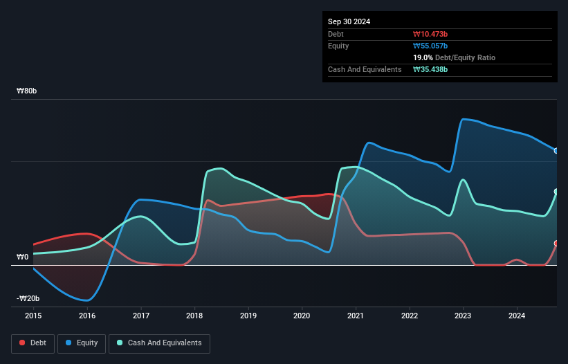
Task: Toggle the Debt series legend button
Action: [33, 343]
